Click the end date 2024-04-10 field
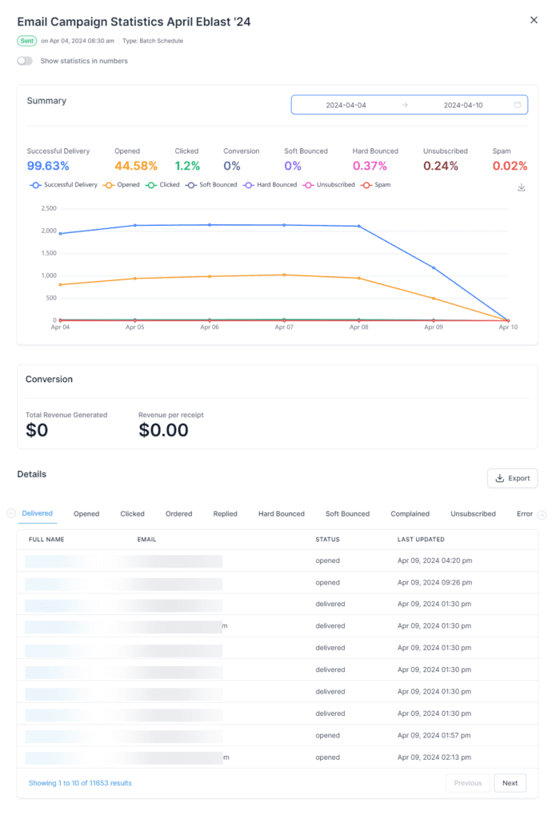The height and width of the screenshot is (820, 552). pyautogui.click(x=462, y=105)
